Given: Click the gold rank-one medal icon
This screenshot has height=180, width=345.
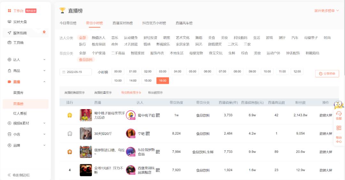Looking at the screenshot, I should tap(70, 115).
